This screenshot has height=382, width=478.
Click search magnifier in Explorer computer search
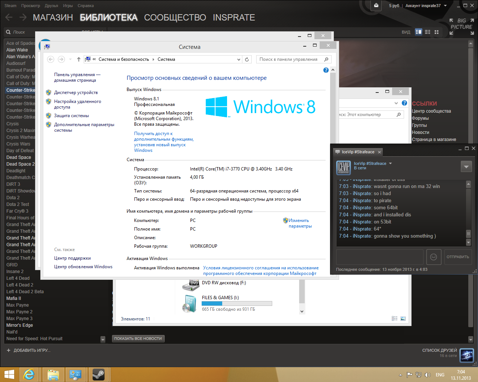[x=399, y=115]
